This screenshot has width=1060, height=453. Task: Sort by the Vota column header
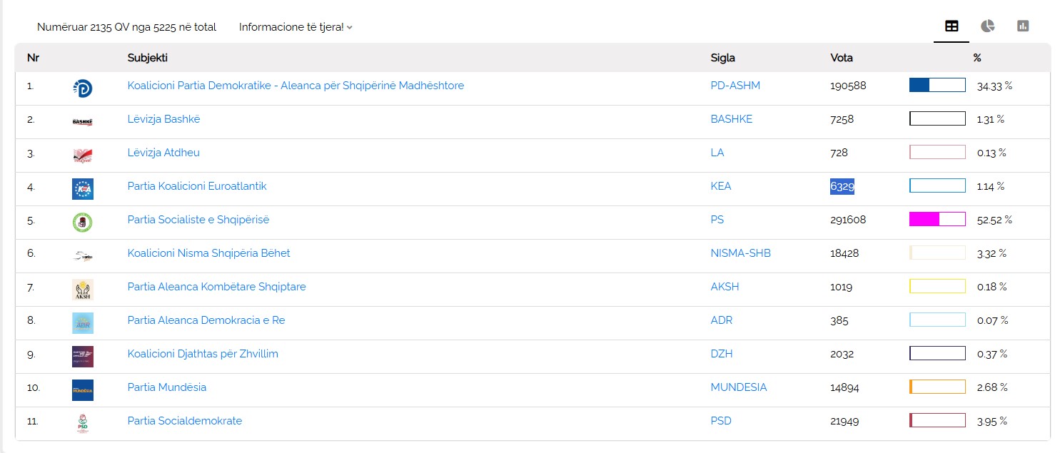842,58
